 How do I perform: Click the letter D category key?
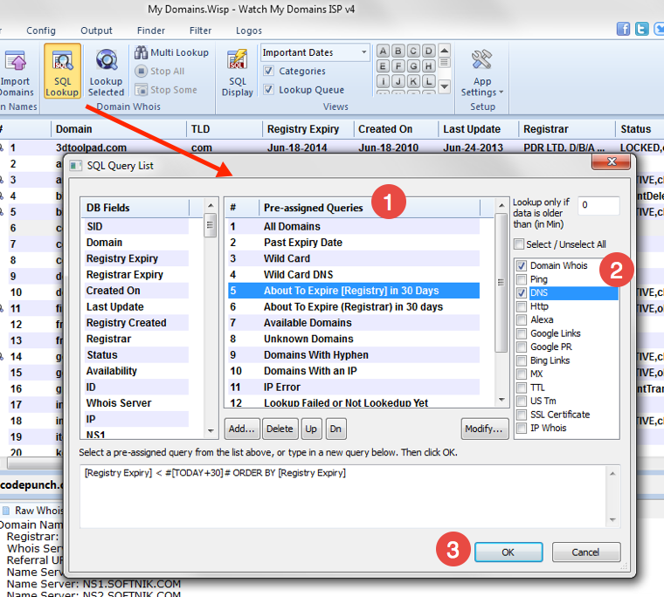(x=429, y=51)
